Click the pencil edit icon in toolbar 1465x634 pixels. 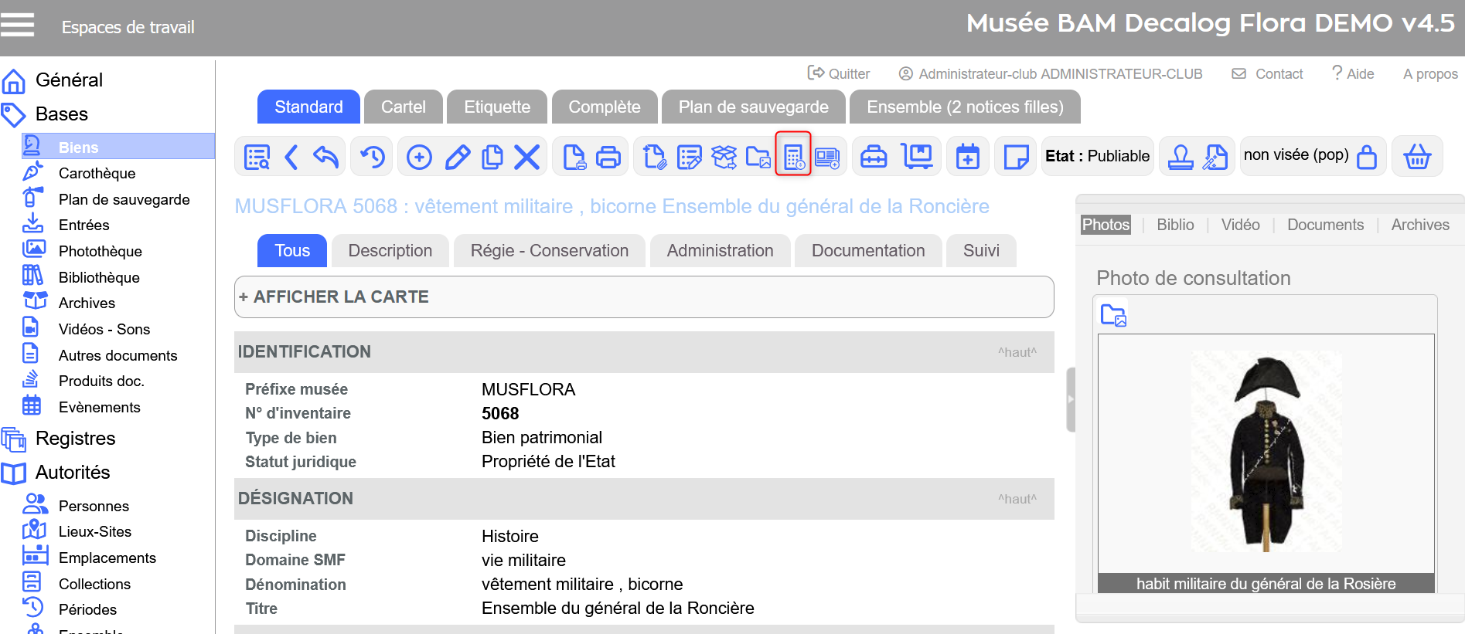(x=457, y=157)
